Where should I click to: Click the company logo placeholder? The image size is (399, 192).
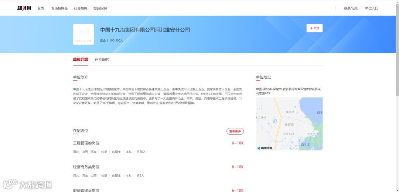pyautogui.click(x=83, y=35)
